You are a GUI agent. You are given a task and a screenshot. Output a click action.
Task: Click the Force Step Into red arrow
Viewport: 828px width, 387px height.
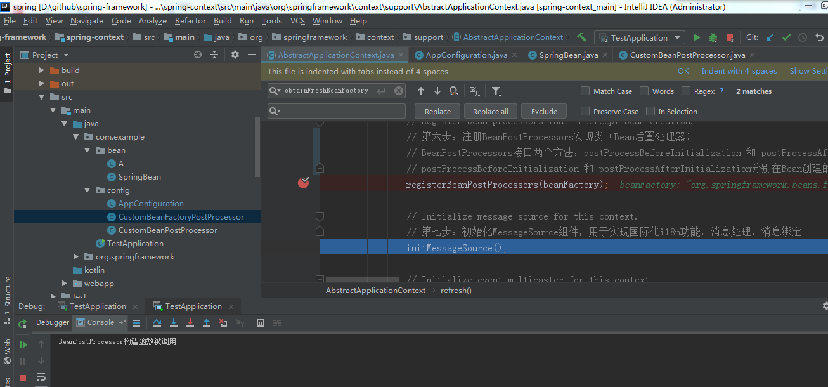[x=190, y=322]
